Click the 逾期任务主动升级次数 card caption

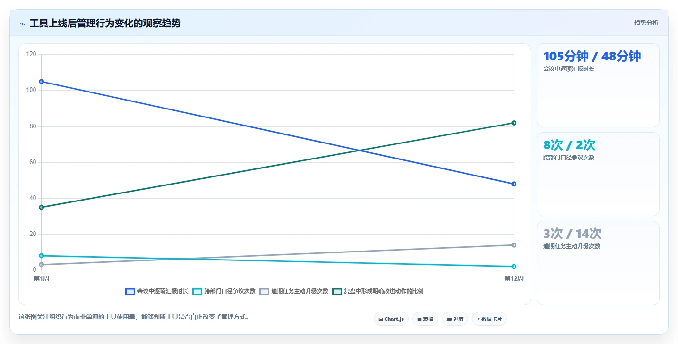point(572,246)
